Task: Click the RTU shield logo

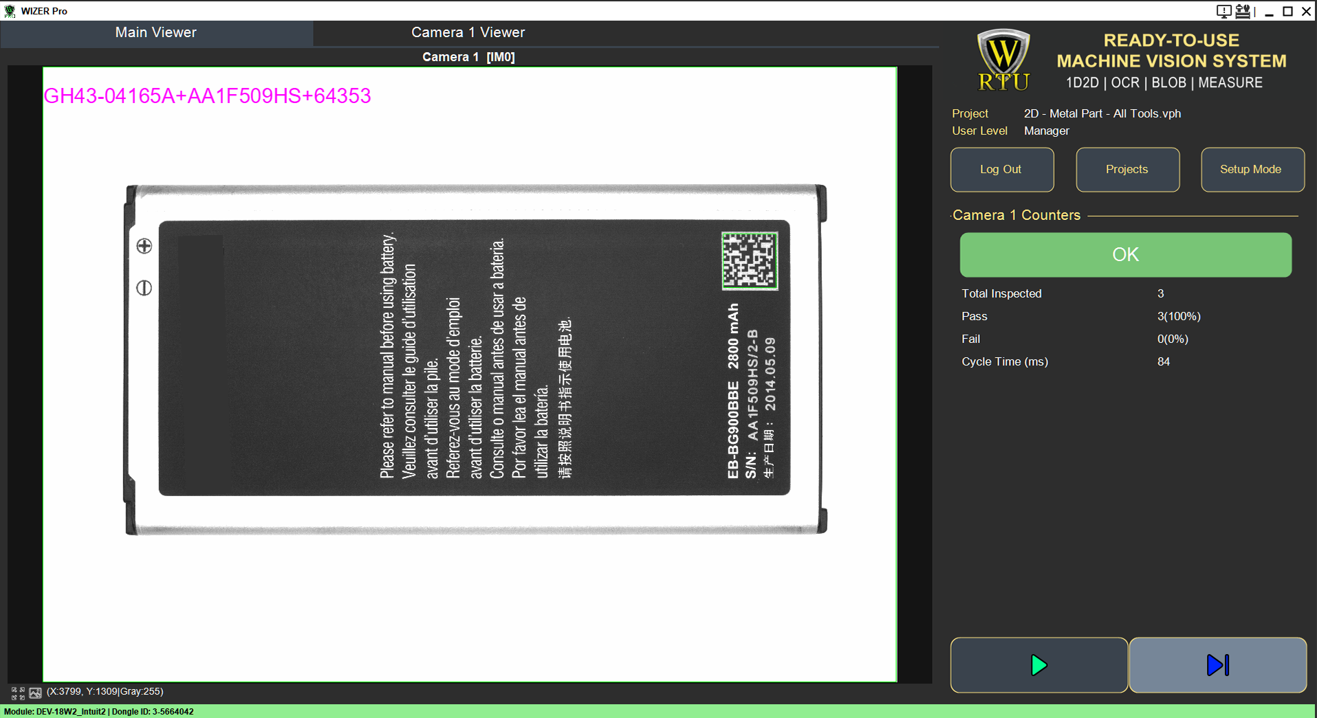Action: [1003, 60]
